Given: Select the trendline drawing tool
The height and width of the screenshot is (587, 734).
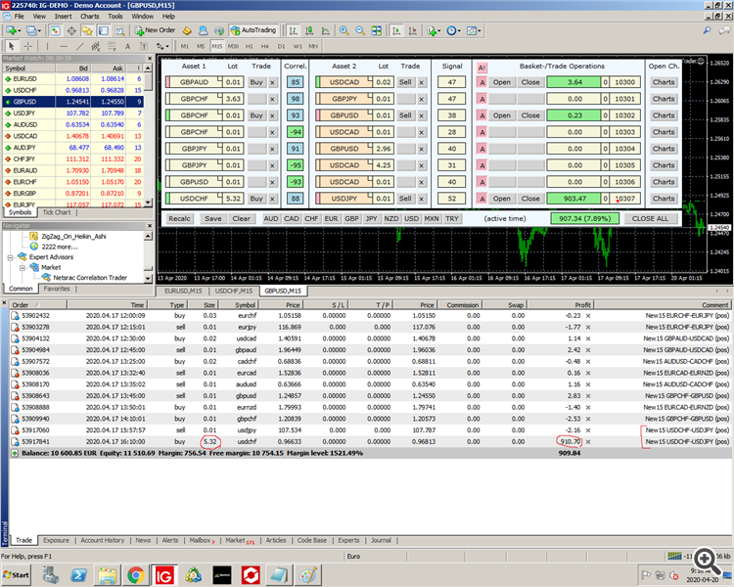Looking at the screenshot, I should coord(80,46).
